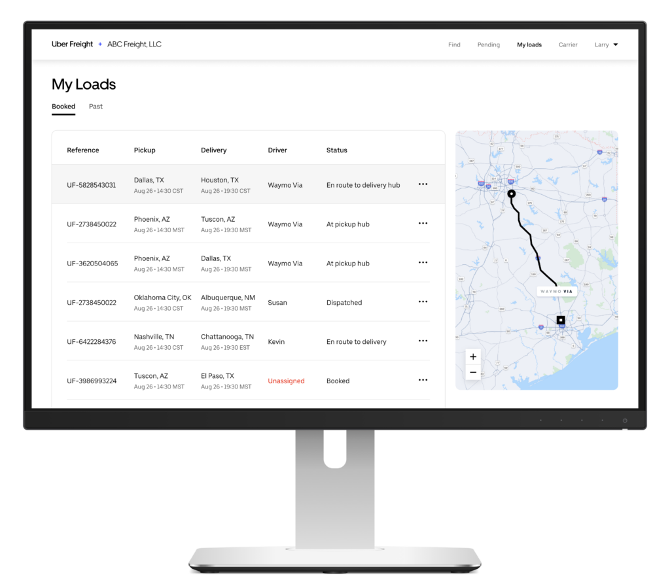Click the Nashville, TN pickup cell
The height and width of the screenshot is (582, 670).
(x=158, y=341)
